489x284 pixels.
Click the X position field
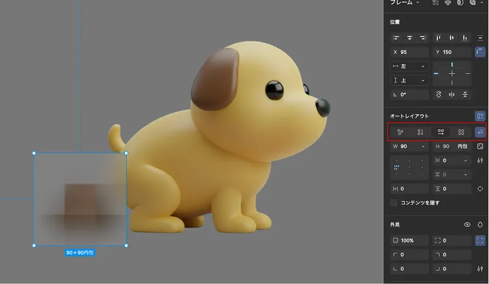click(x=409, y=52)
